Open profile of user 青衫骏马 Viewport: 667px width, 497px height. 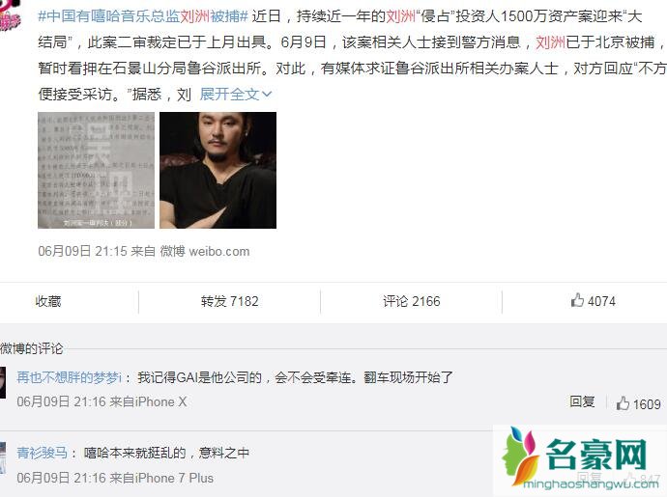coord(43,453)
